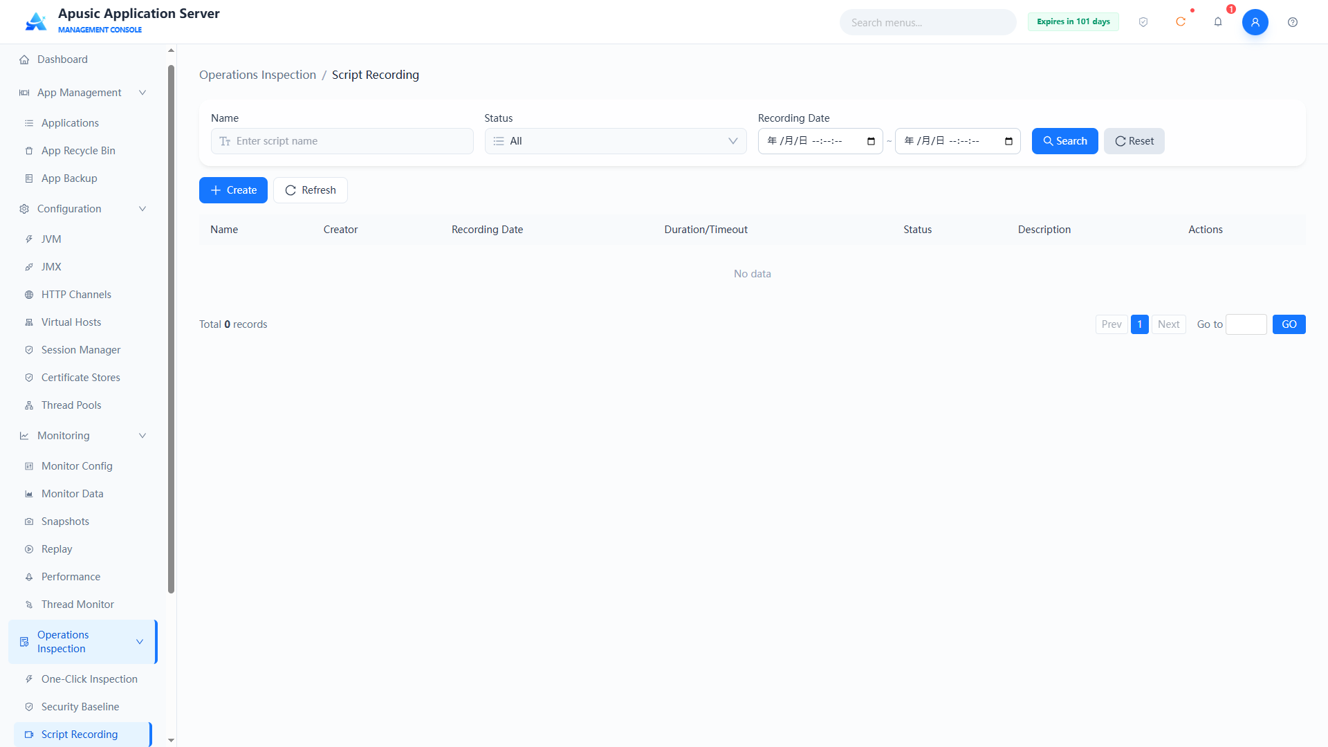1328x747 pixels.
Task: Open the notifications bell
Action: (x=1218, y=22)
